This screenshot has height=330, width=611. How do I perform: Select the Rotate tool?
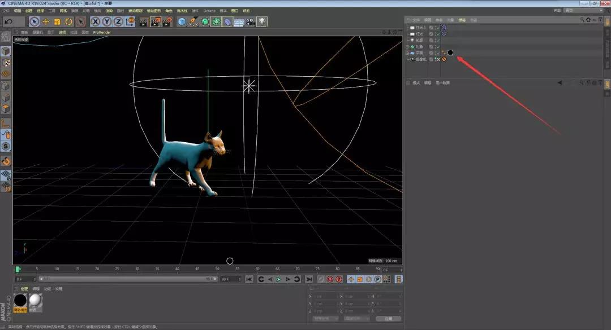68,21
